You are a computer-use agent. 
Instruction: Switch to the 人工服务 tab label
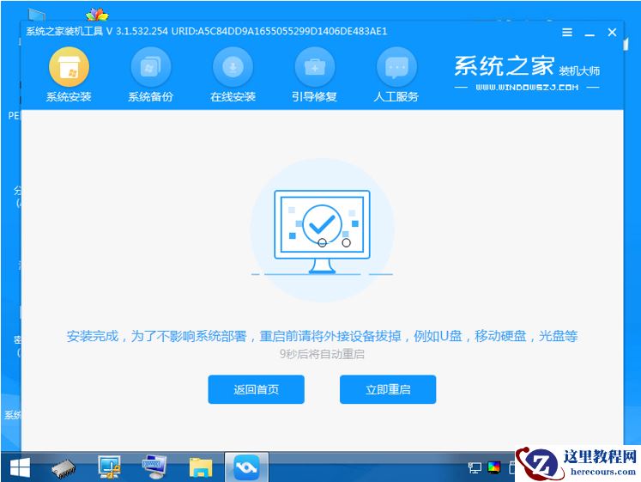[396, 97]
